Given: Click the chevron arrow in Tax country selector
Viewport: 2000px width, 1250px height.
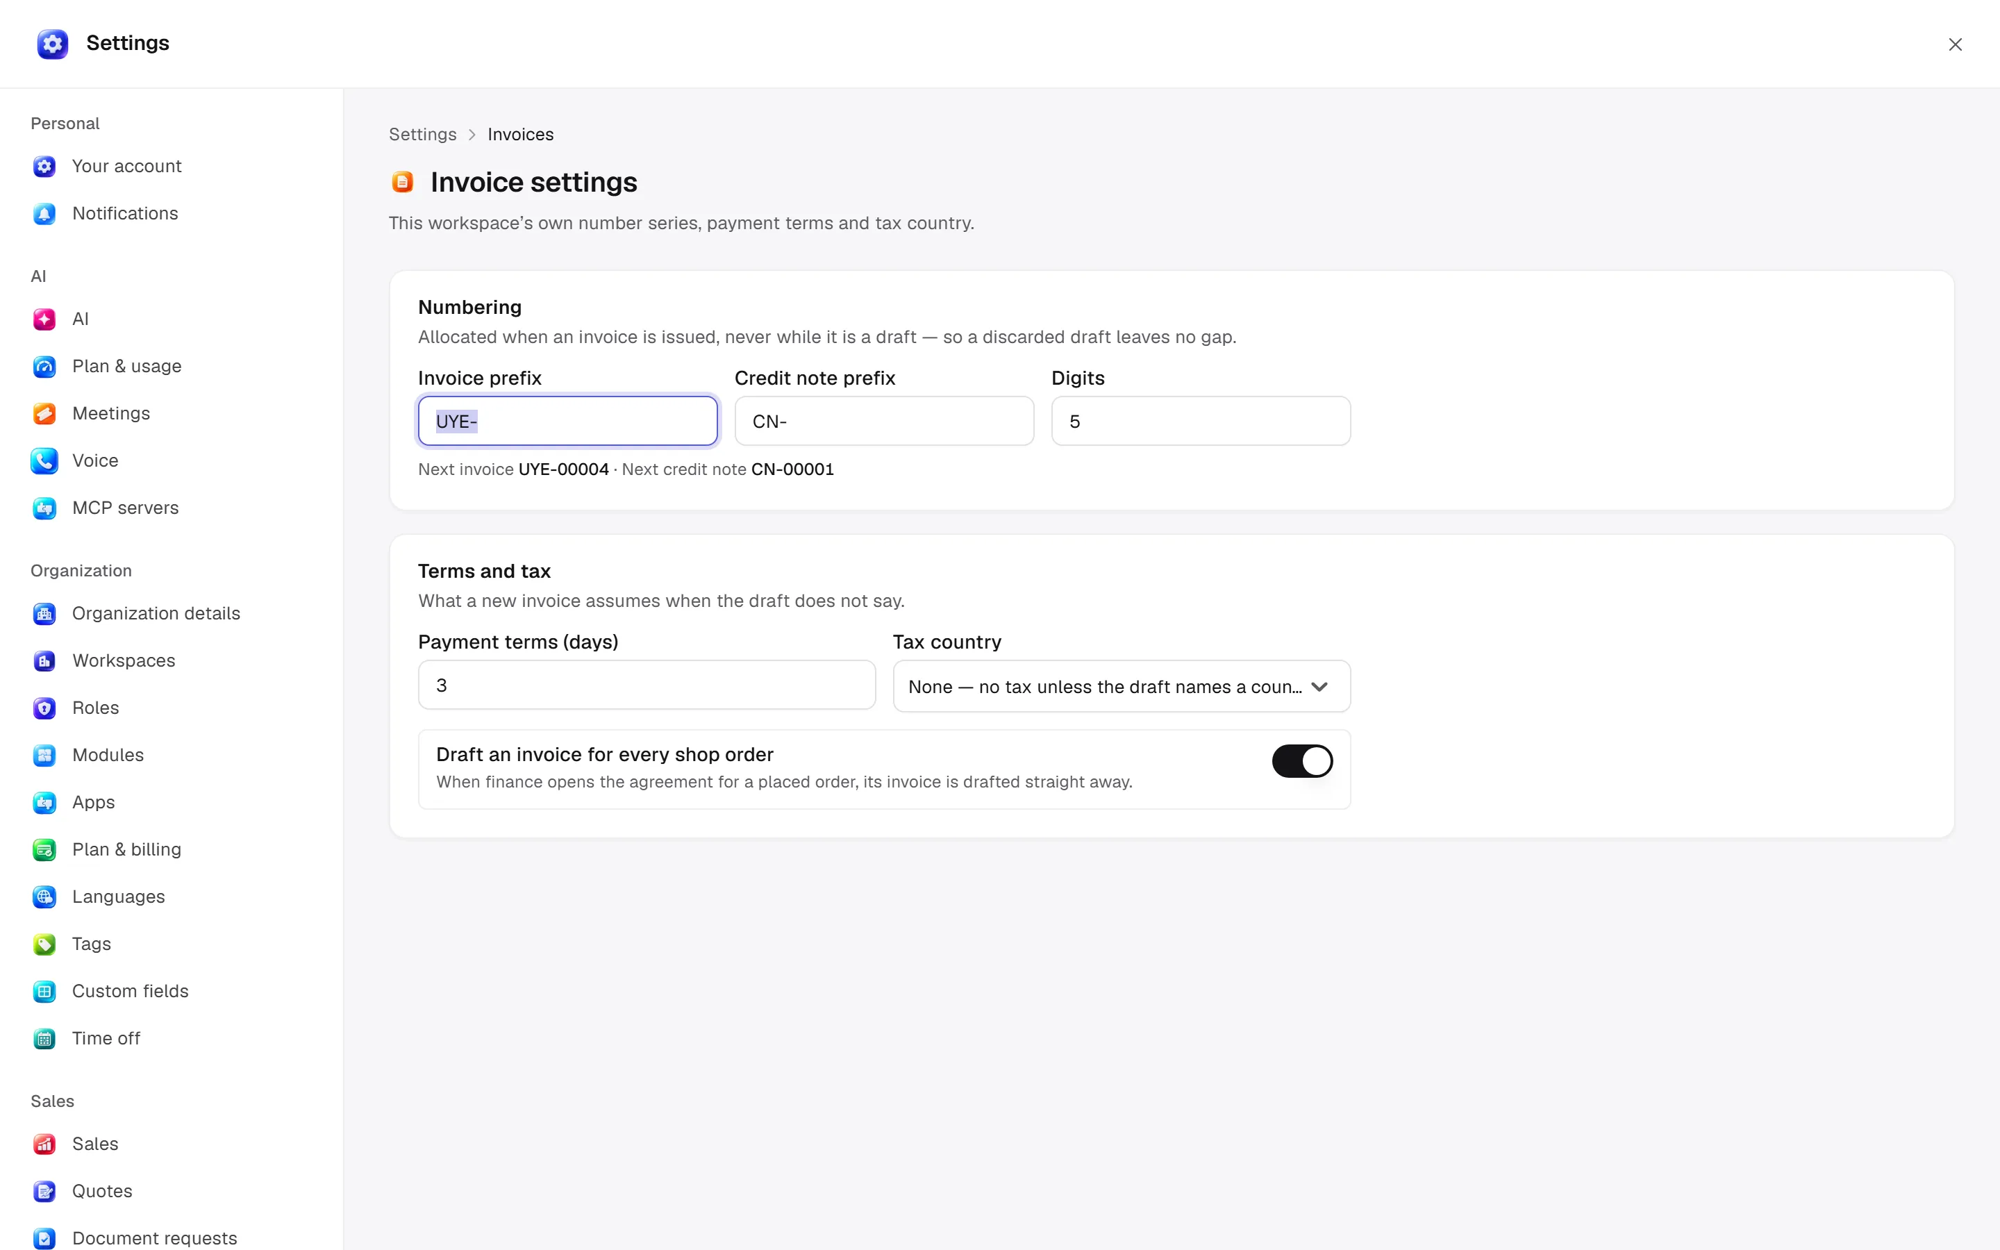Looking at the screenshot, I should click(1320, 687).
